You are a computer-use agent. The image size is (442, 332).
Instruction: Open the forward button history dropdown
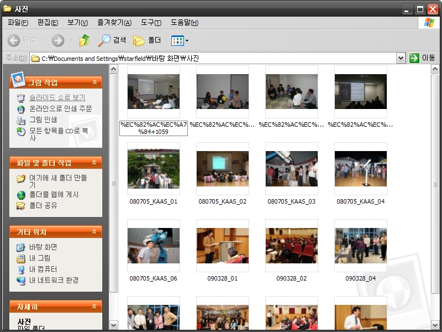pyautogui.click(x=71, y=40)
